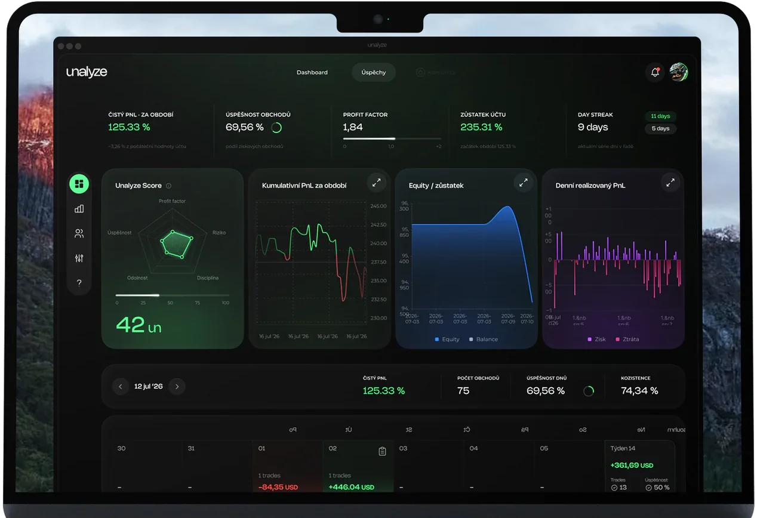This screenshot has width=757, height=518.
Task: Click the info icon beside Unalyze Score
Action: 168,186
